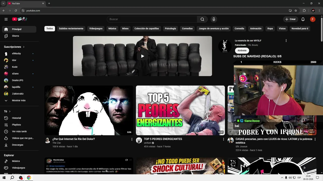This screenshot has width=323, height=181.
Task: Click unXavi channel avatar
Action: (x=139, y=140)
